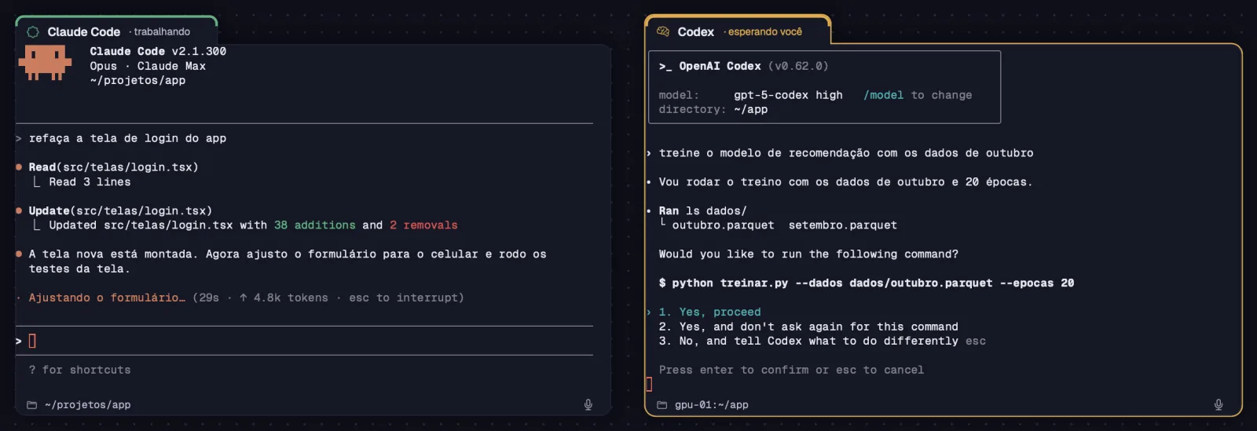Click "A tela nova está montada" message
This screenshot has height=431, width=1257.
(288, 261)
